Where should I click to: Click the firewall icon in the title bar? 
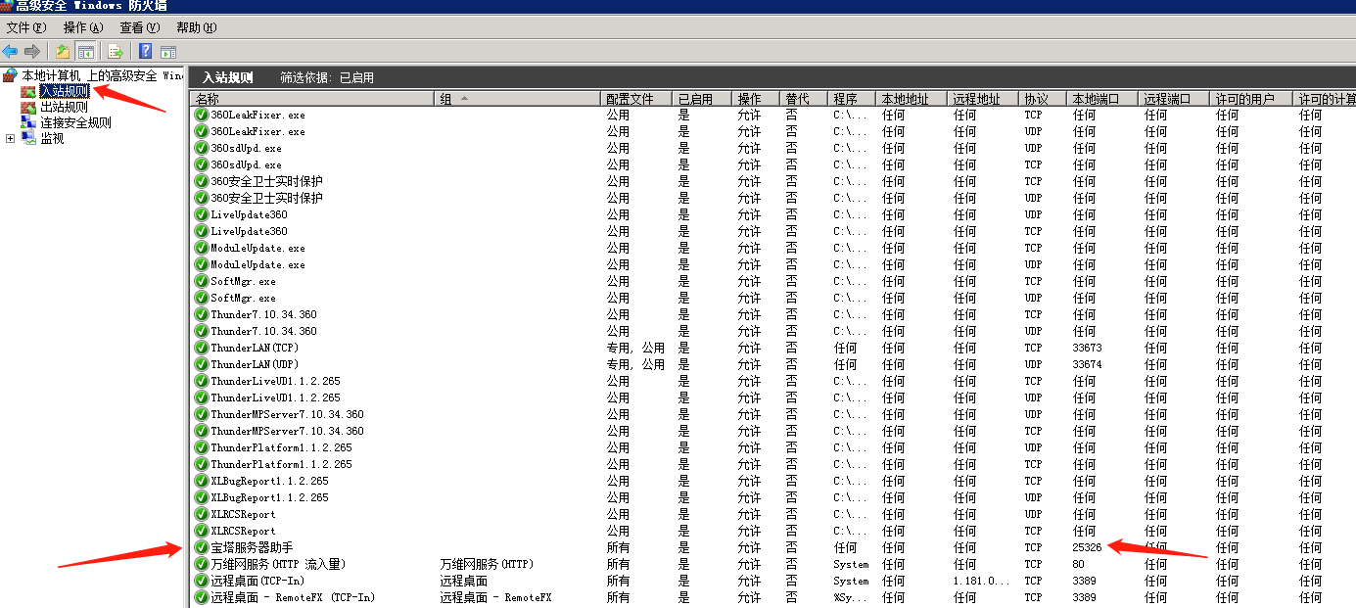click(7, 6)
